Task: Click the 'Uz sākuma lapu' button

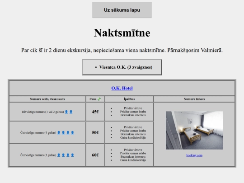Action: 122,10
